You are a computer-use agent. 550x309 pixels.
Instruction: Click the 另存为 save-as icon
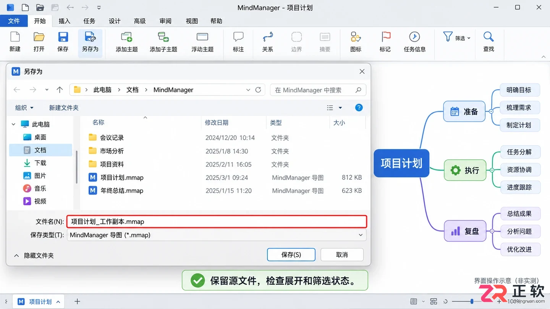point(90,37)
